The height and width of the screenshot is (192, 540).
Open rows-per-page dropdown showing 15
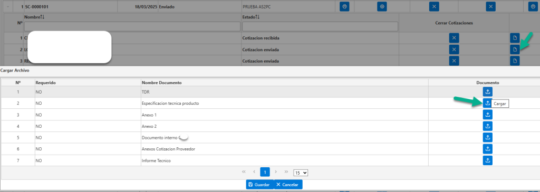[300, 173]
